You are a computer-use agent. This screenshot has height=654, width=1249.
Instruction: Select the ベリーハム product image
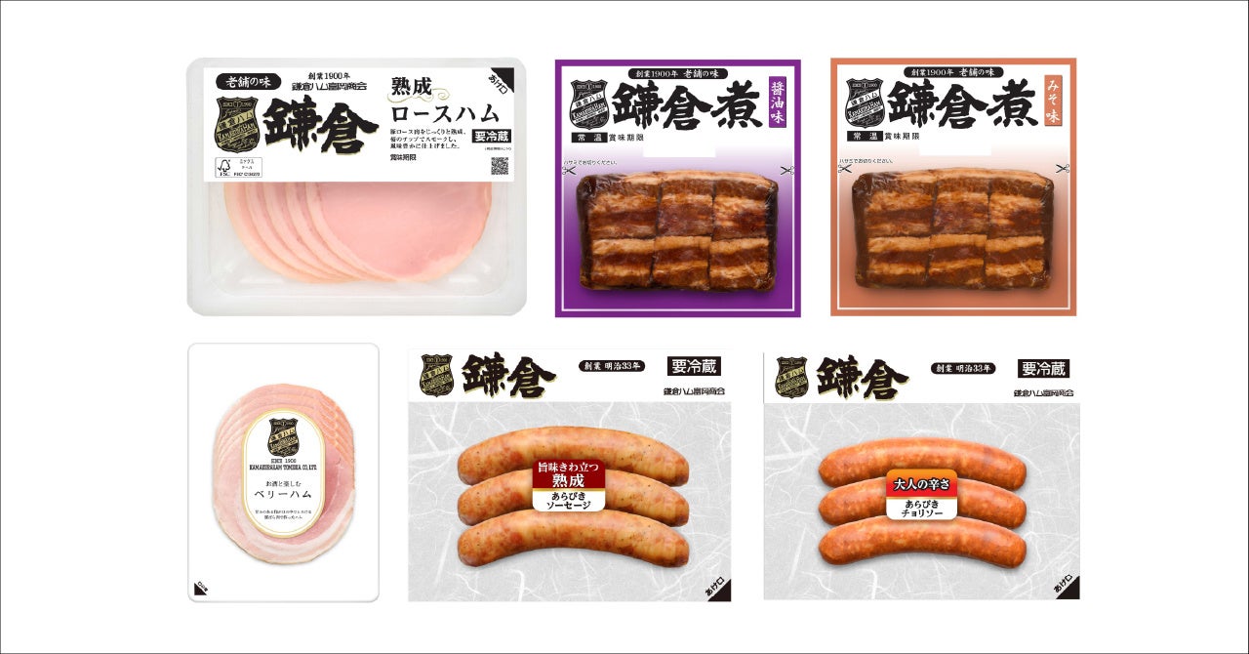(283, 472)
